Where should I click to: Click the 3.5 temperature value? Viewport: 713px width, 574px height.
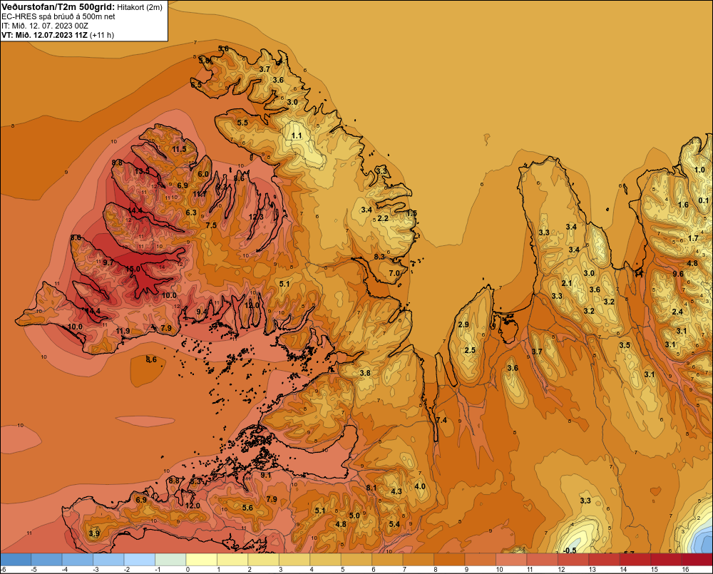click(x=625, y=345)
